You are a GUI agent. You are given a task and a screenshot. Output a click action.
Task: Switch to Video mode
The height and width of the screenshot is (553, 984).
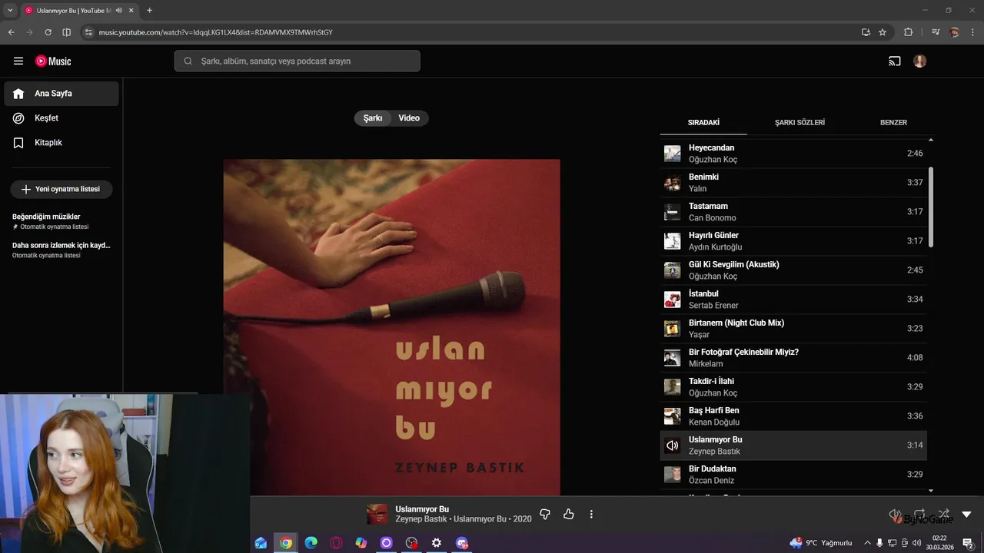pos(409,118)
